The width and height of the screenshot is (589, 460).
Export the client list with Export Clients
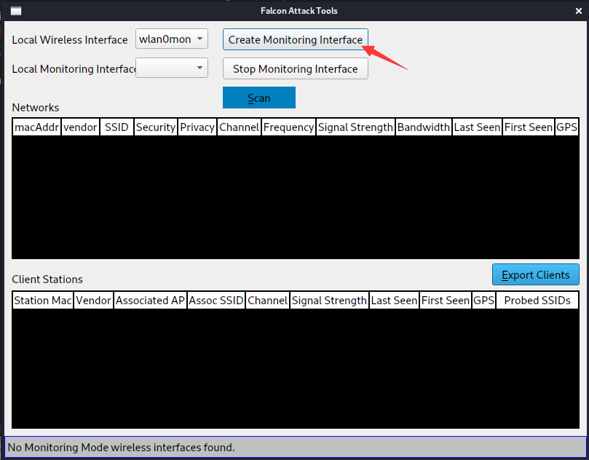[536, 275]
